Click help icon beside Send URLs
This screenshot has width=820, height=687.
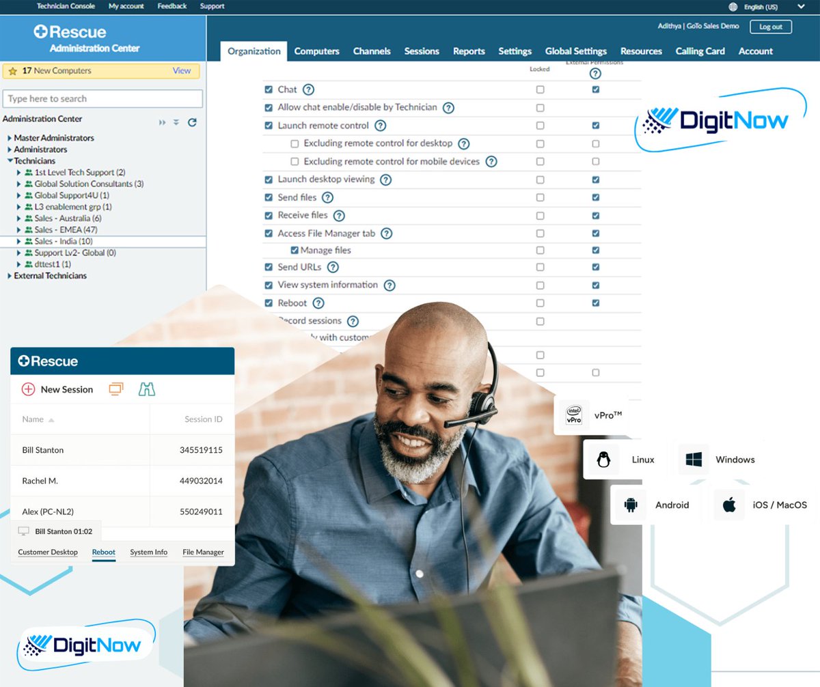click(x=333, y=267)
